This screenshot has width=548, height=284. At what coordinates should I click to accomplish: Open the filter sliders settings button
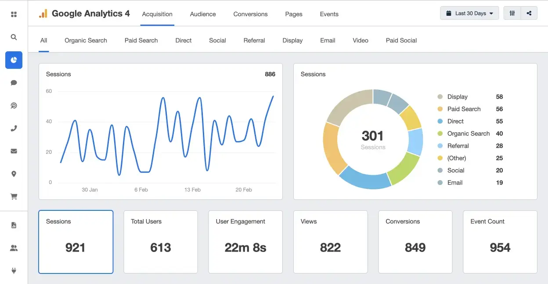512,13
